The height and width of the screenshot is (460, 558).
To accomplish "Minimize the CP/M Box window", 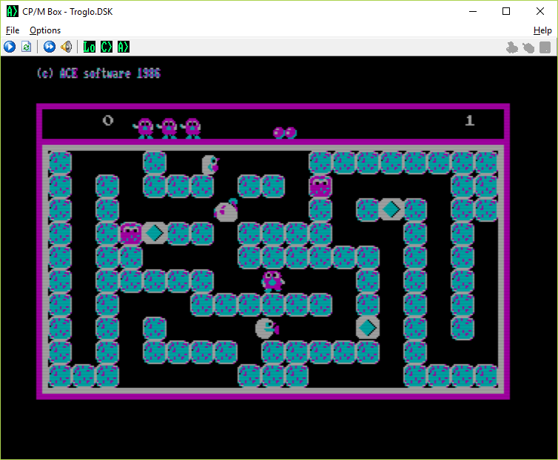I will tap(473, 11).
